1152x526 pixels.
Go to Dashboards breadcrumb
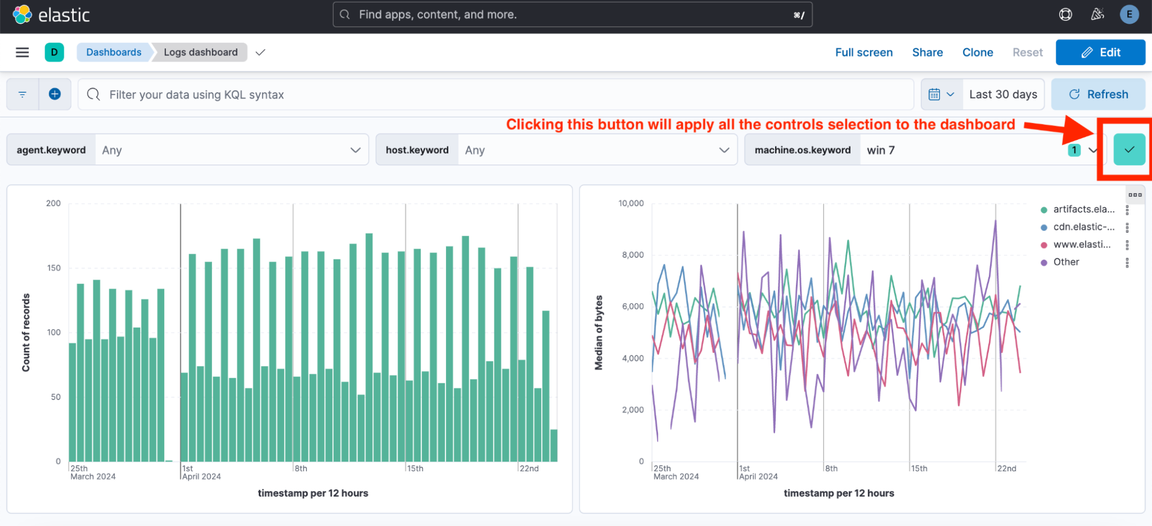(114, 52)
